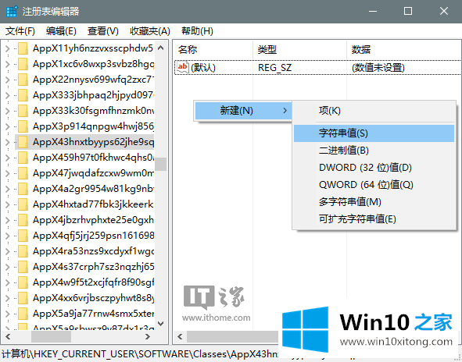Image resolution: width=462 pixels, height=362 pixels.
Task: Click the Registry Editor app icon in title bar
Action: tap(12, 11)
